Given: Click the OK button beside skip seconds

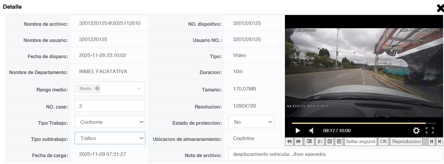Looking at the screenshot, I should 383,142.
